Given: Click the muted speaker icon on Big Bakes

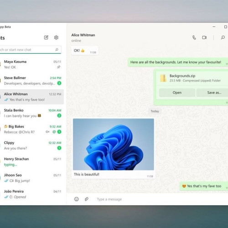Looking at the screenshot, I should [47, 132].
